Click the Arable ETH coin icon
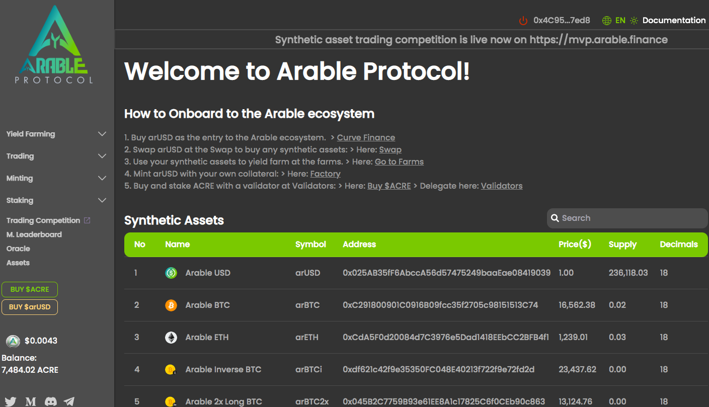Image resolution: width=709 pixels, height=407 pixels. coord(171,337)
